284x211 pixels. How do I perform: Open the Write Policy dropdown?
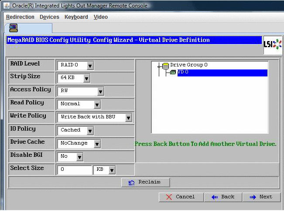pos(128,118)
